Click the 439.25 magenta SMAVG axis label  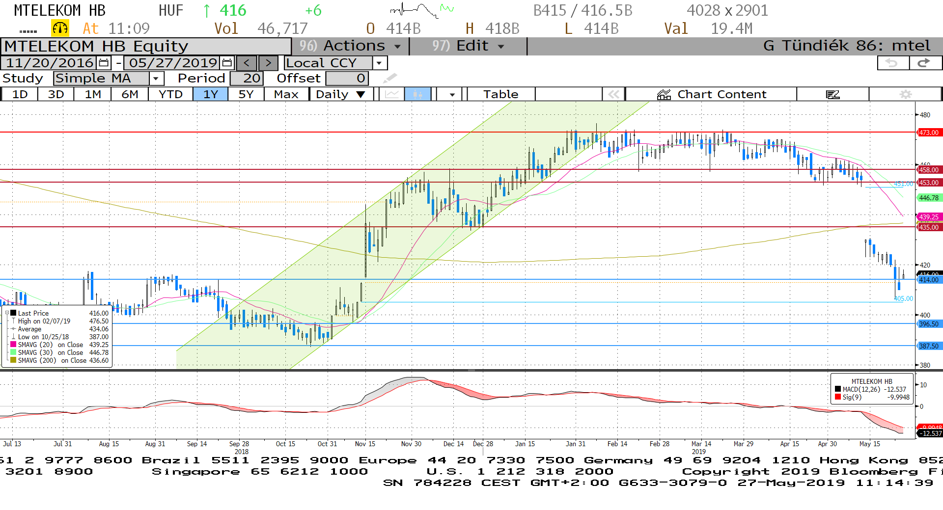pos(929,217)
